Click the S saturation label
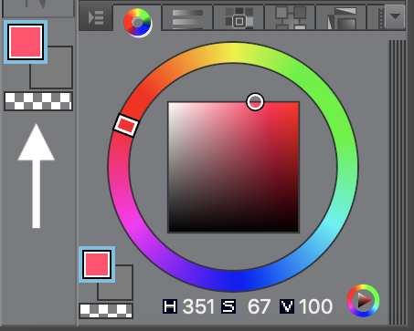Viewport: 414px width, 331px height. [x=228, y=306]
